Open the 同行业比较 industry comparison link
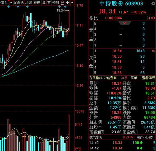Viewport: 156px width, 151px height. coord(144,138)
